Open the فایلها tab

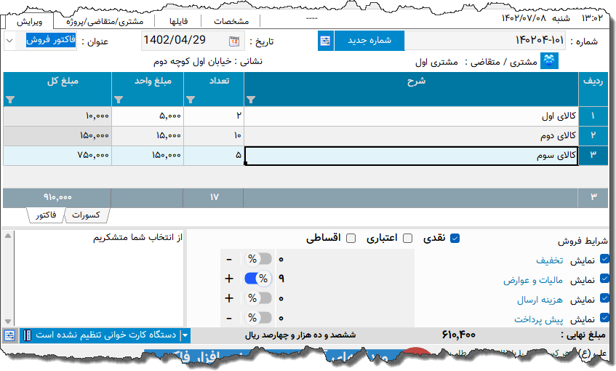pyautogui.click(x=178, y=21)
